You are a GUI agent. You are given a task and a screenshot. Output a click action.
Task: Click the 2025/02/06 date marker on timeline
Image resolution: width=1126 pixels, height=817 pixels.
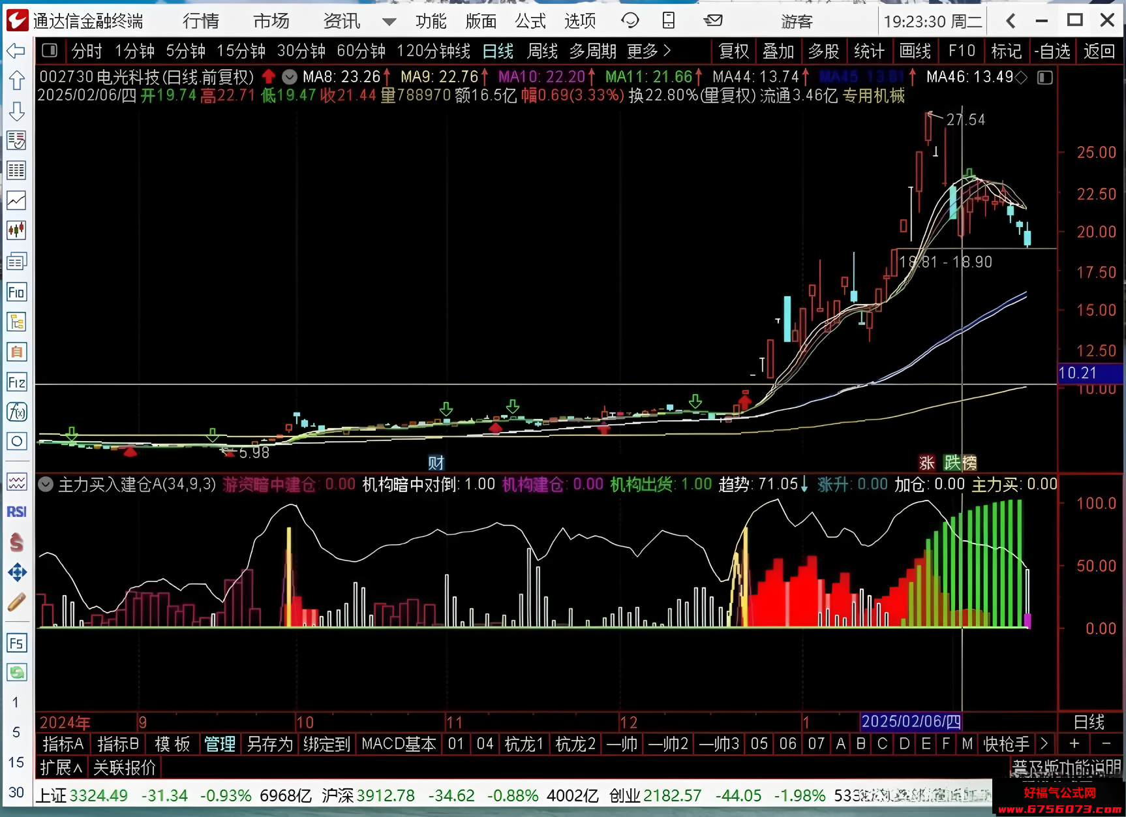[x=911, y=722]
